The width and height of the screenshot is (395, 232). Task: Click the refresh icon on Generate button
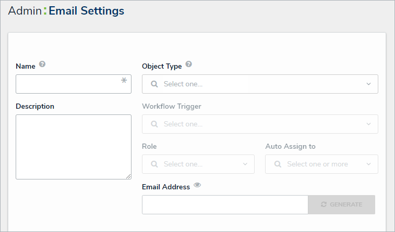coord(324,204)
